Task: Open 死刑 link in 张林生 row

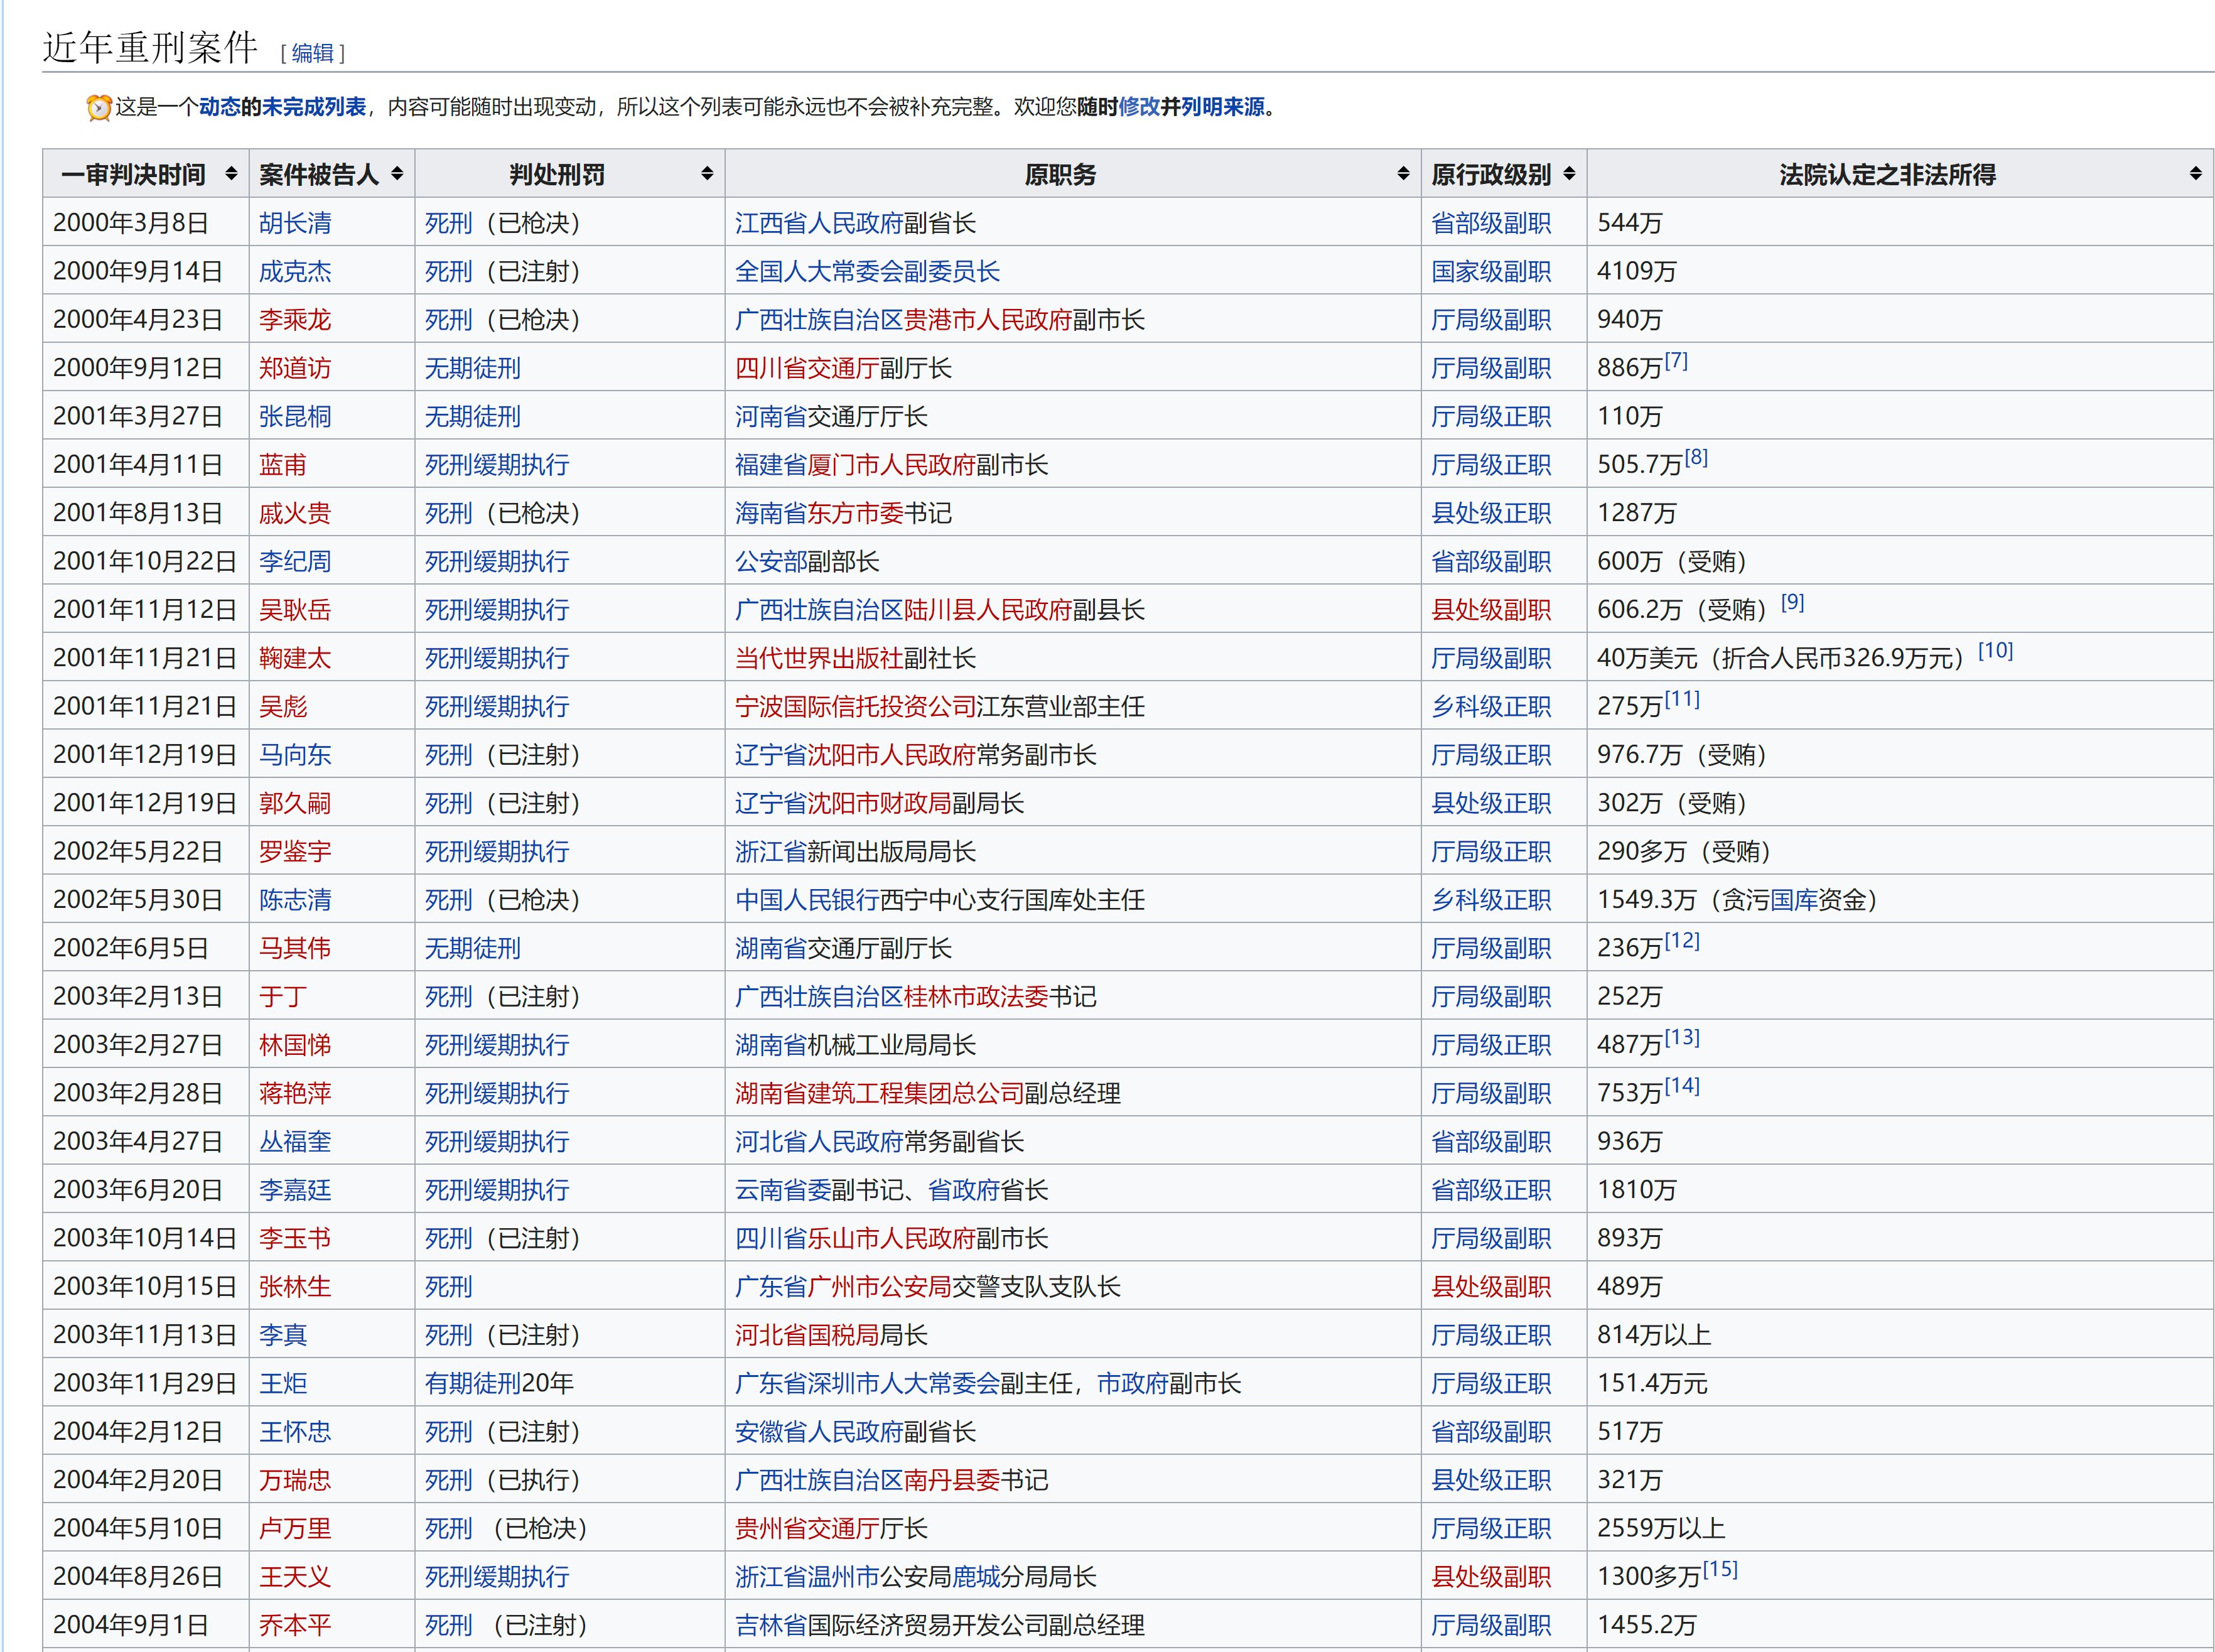Action: pos(449,1287)
